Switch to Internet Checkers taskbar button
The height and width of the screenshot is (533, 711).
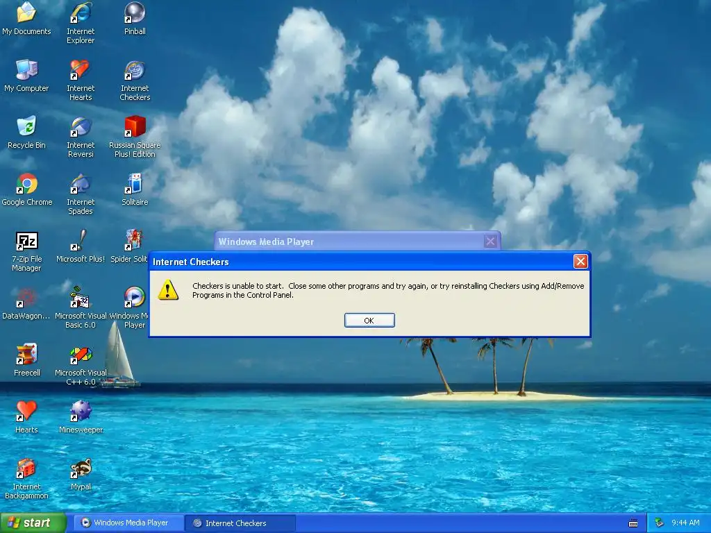(241, 523)
